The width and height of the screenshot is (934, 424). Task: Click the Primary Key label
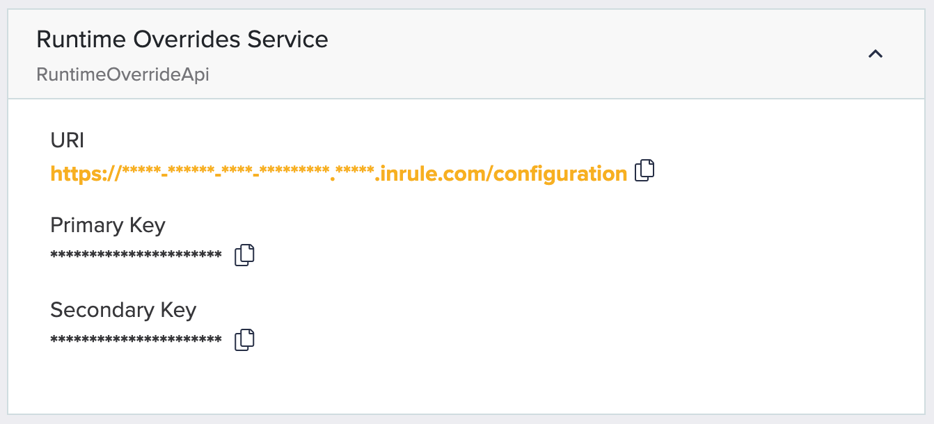[108, 225]
